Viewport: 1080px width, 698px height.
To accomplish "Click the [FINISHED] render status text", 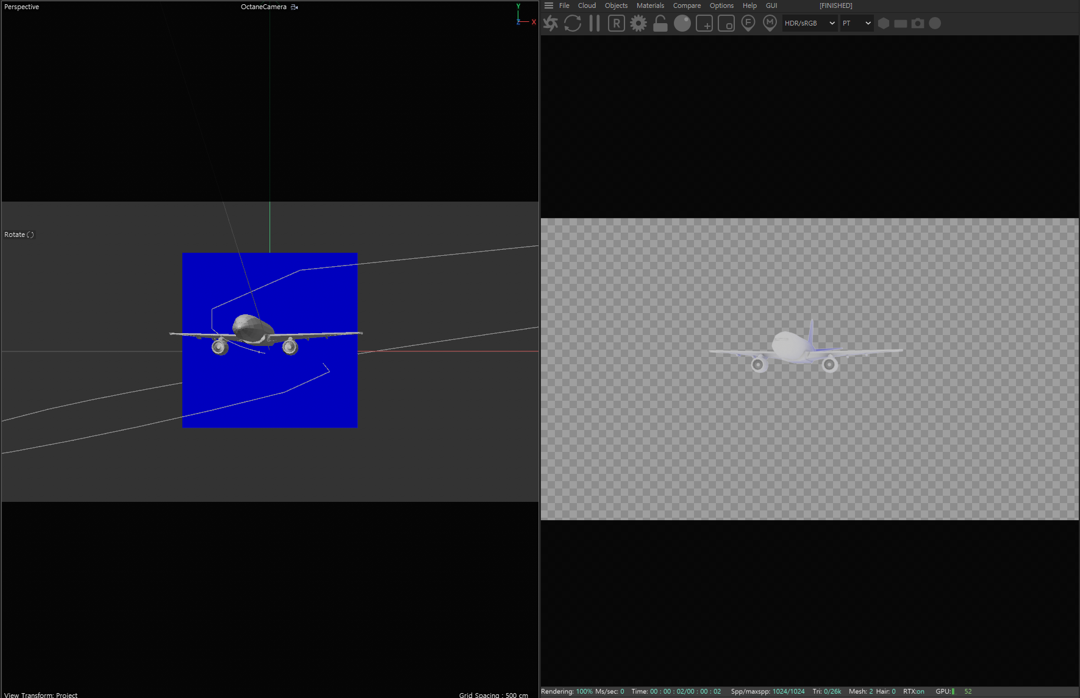I will (x=835, y=5).
